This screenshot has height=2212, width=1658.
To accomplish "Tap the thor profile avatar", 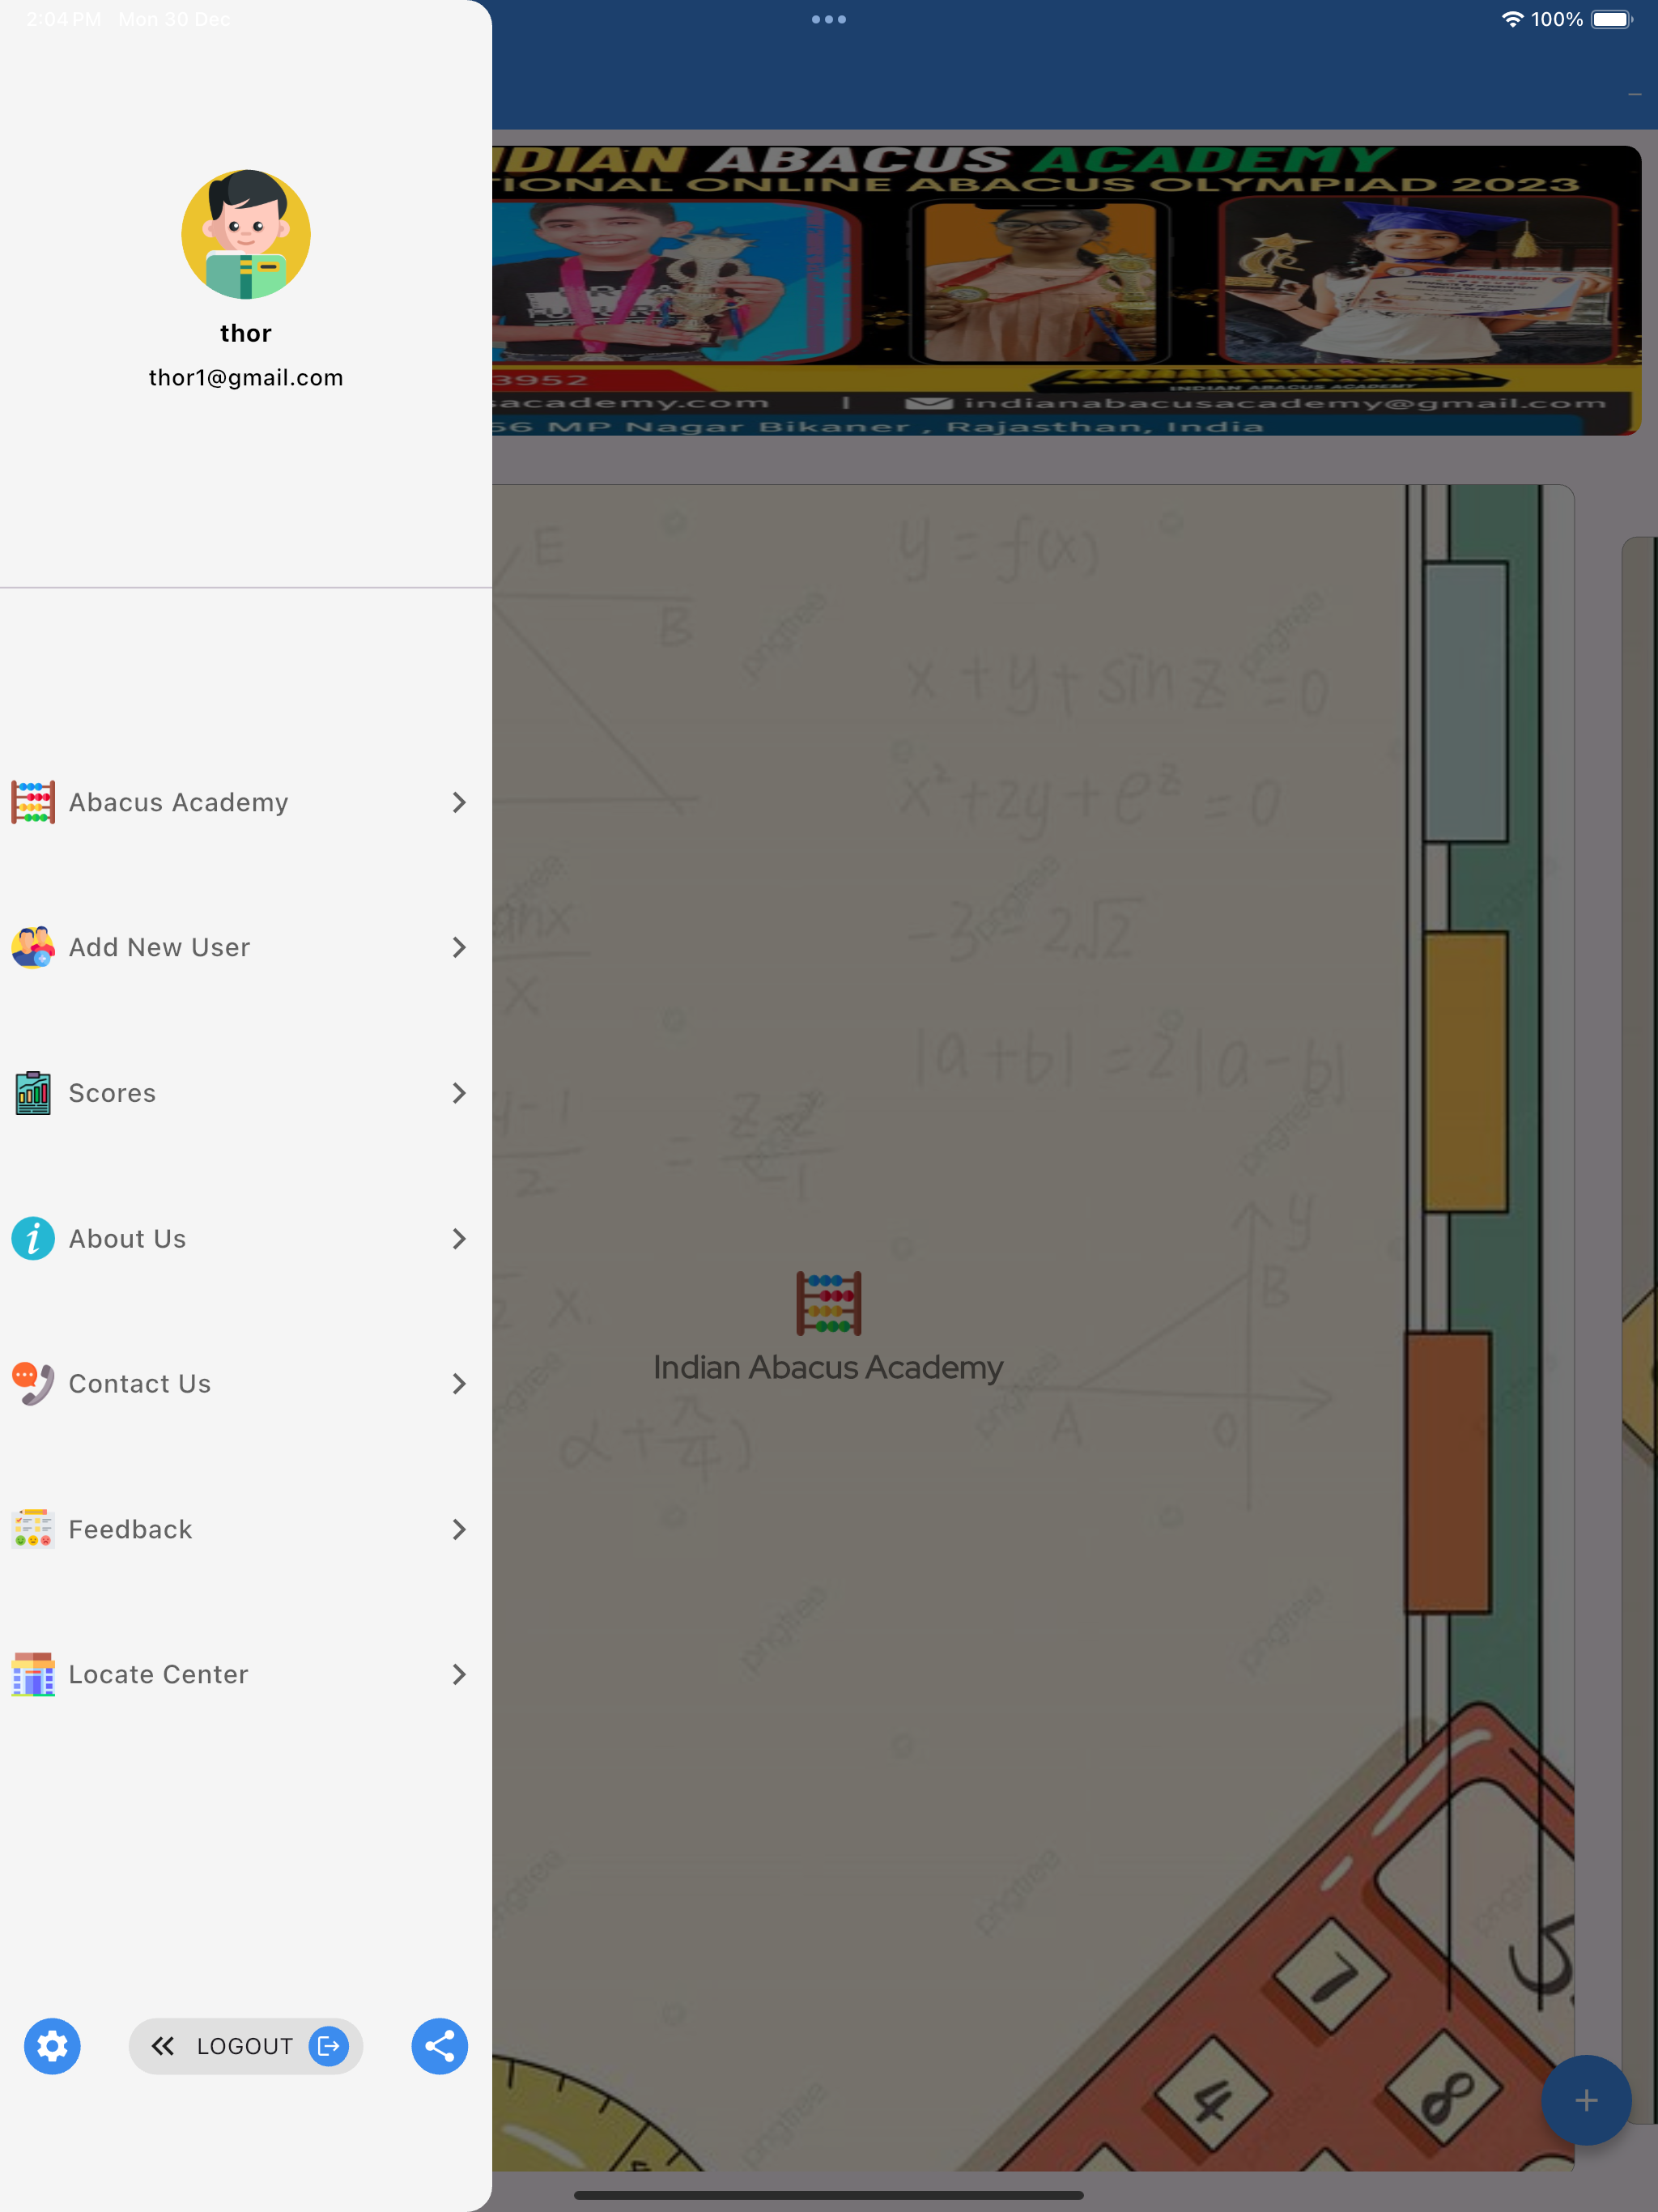I will click(246, 234).
